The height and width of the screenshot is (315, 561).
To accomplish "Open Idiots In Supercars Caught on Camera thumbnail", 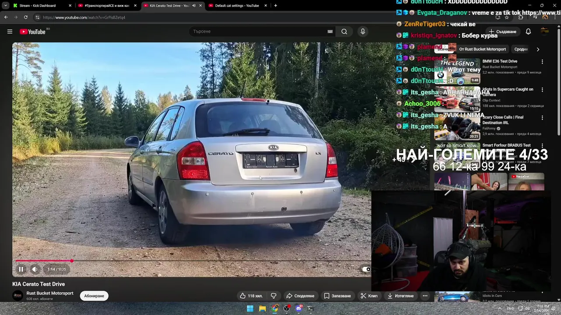I will tap(457, 99).
